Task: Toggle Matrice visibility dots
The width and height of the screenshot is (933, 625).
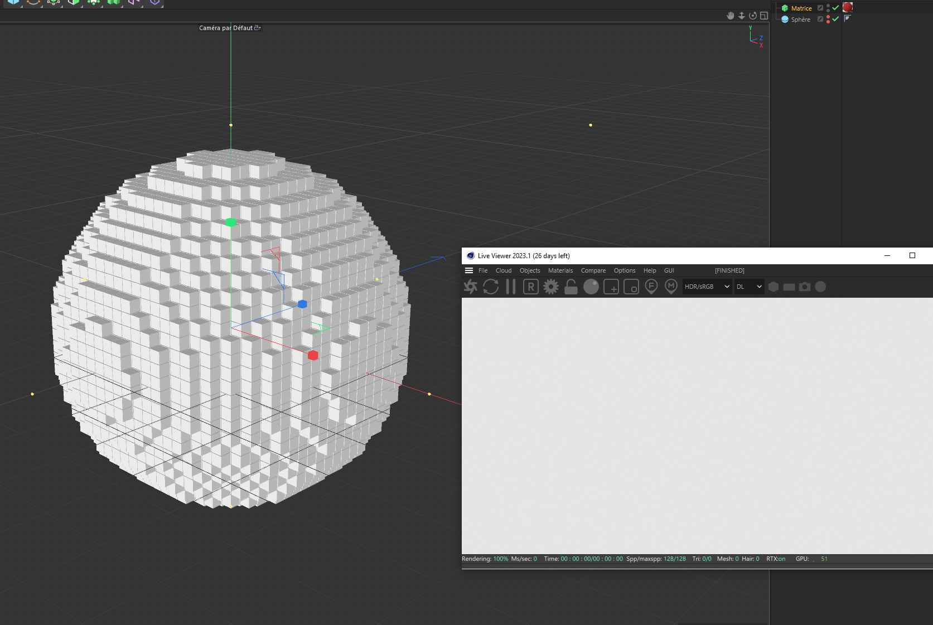Action: [828, 8]
